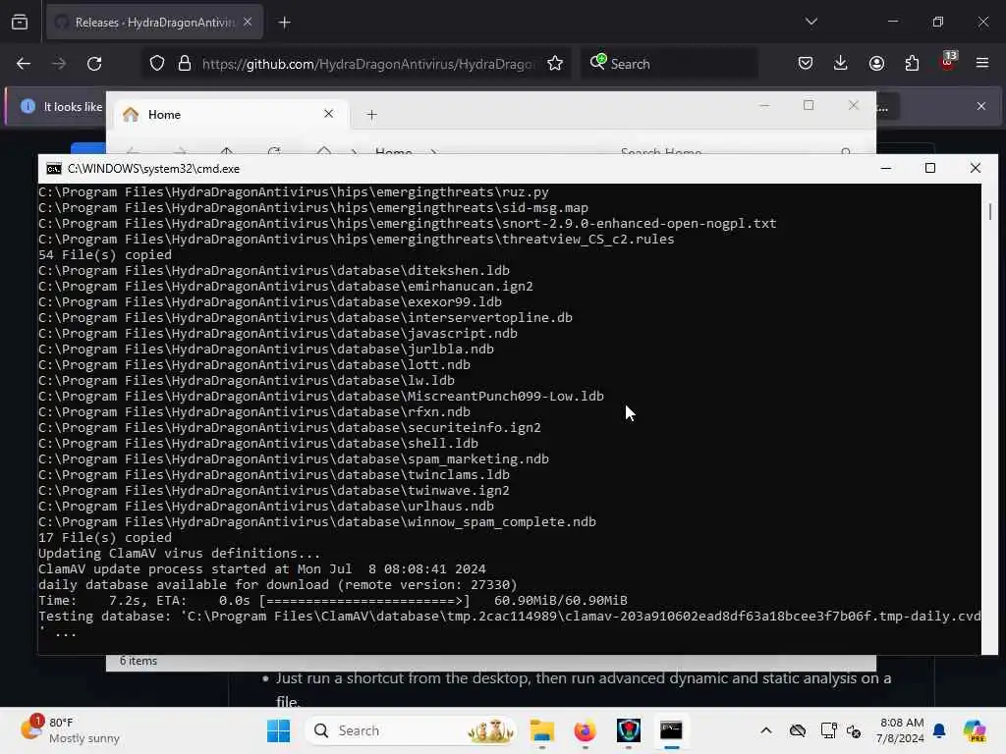Image resolution: width=1006 pixels, height=754 pixels.
Task: Click the download progress bar line
Action: pos(333,600)
